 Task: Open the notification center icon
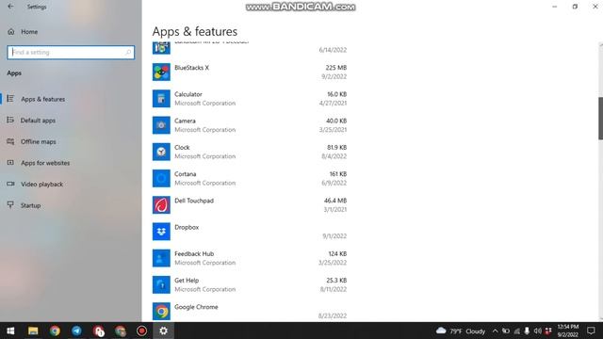click(x=591, y=331)
